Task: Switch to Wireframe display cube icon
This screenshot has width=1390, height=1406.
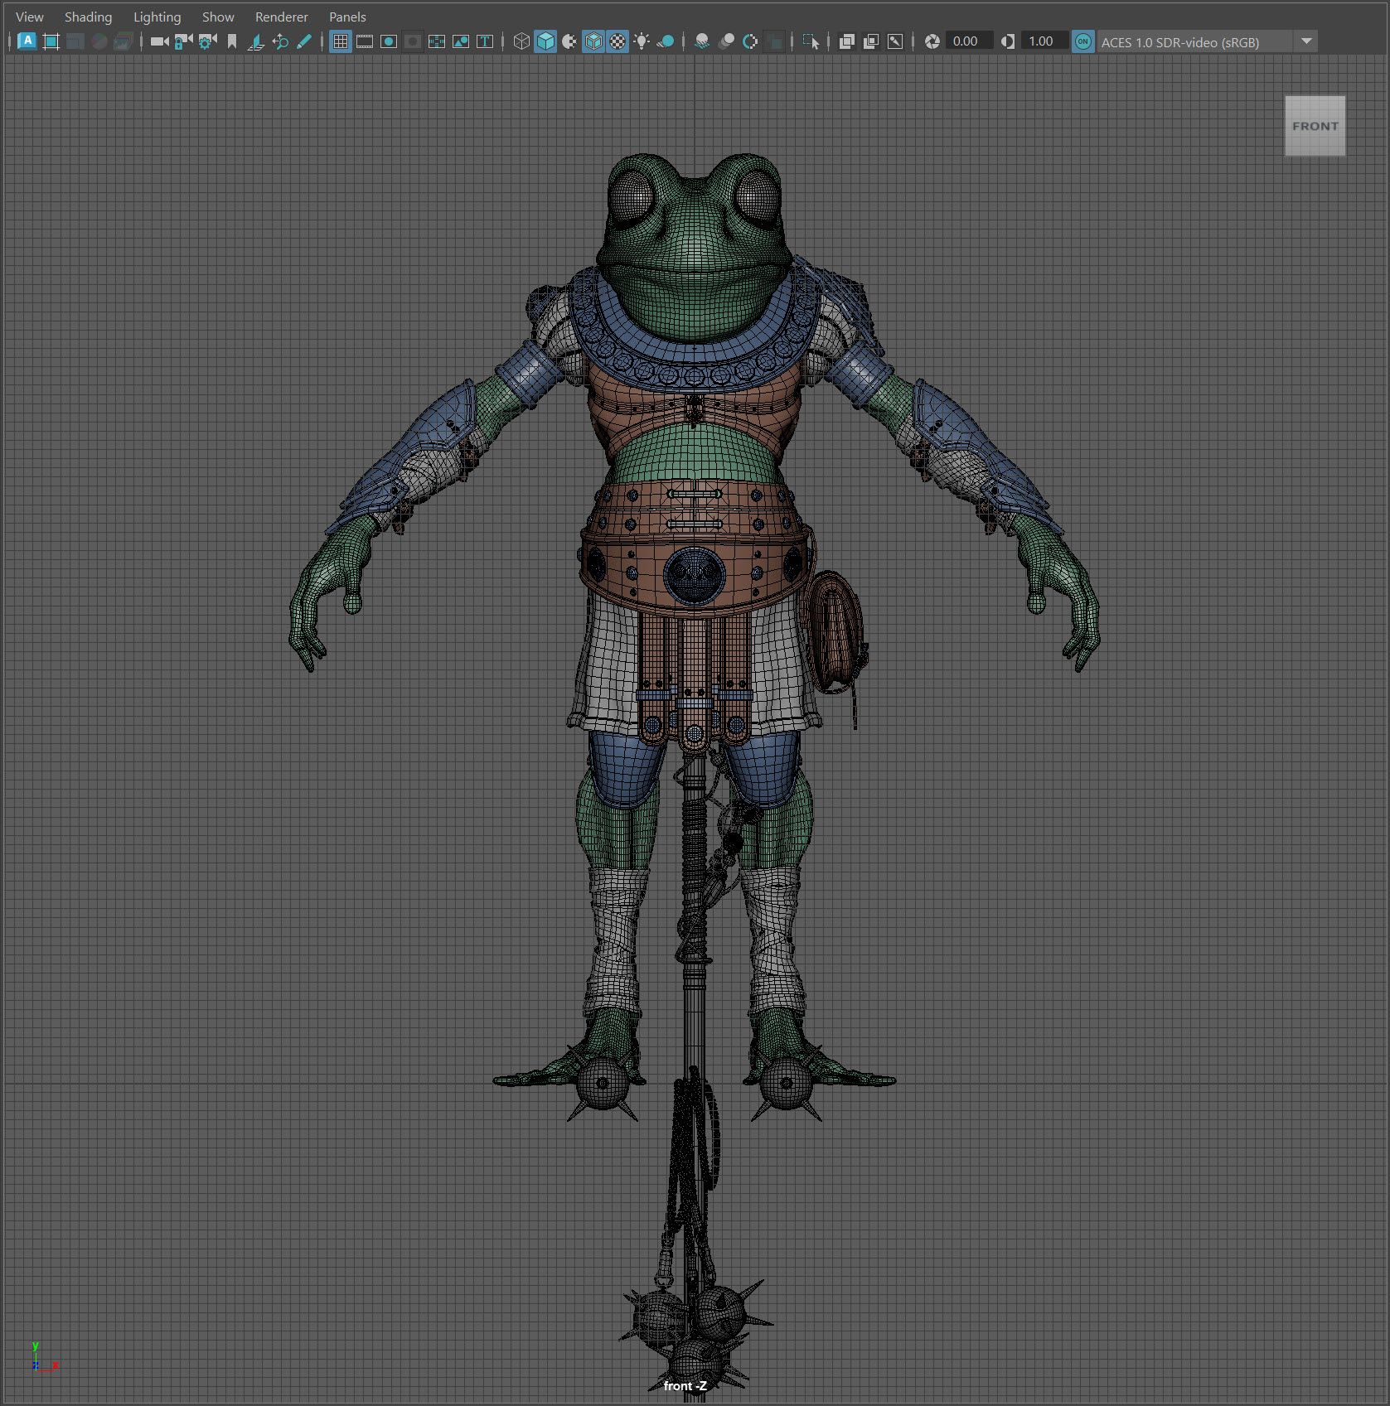Action: pos(521,41)
